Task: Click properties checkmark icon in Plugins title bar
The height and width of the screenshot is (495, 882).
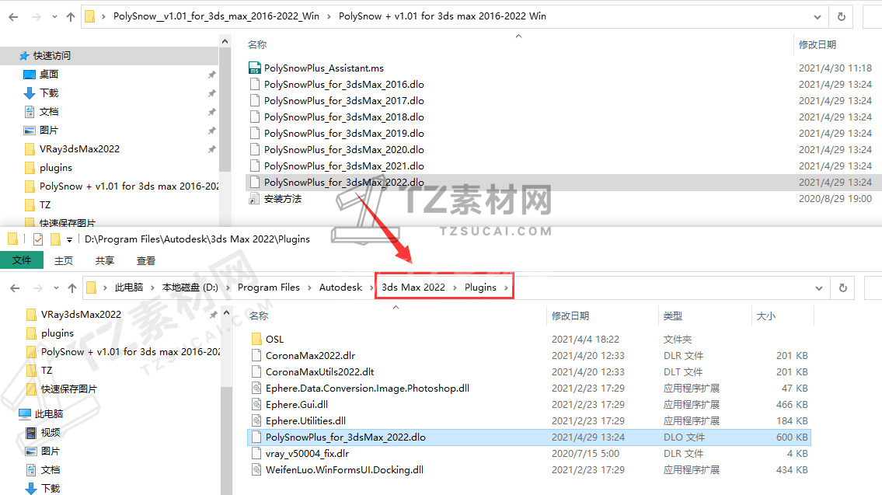Action: click(x=37, y=239)
